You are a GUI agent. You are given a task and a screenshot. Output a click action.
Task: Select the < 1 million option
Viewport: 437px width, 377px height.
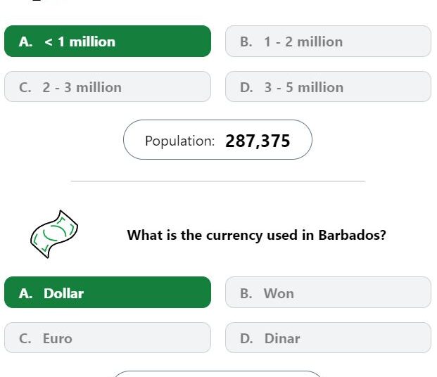pos(108,41)
